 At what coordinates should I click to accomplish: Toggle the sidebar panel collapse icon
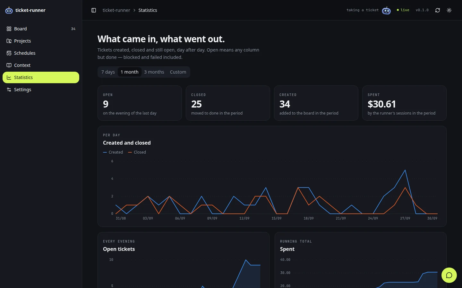[94, 10]
